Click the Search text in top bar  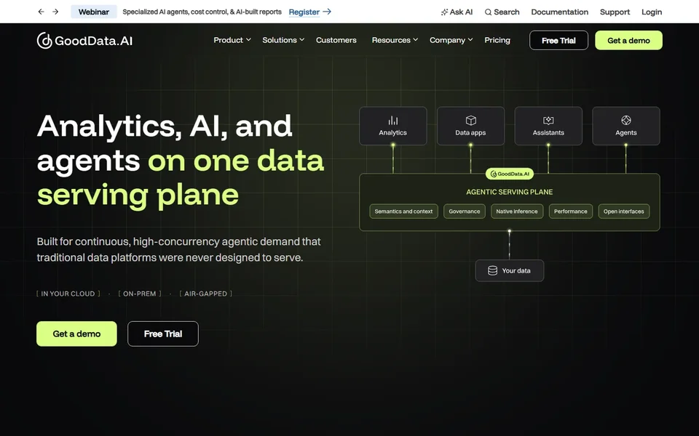pos(507,12)
